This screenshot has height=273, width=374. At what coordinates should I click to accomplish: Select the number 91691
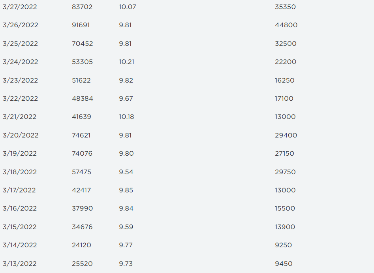pyautogui.click(x=81, y=25)
